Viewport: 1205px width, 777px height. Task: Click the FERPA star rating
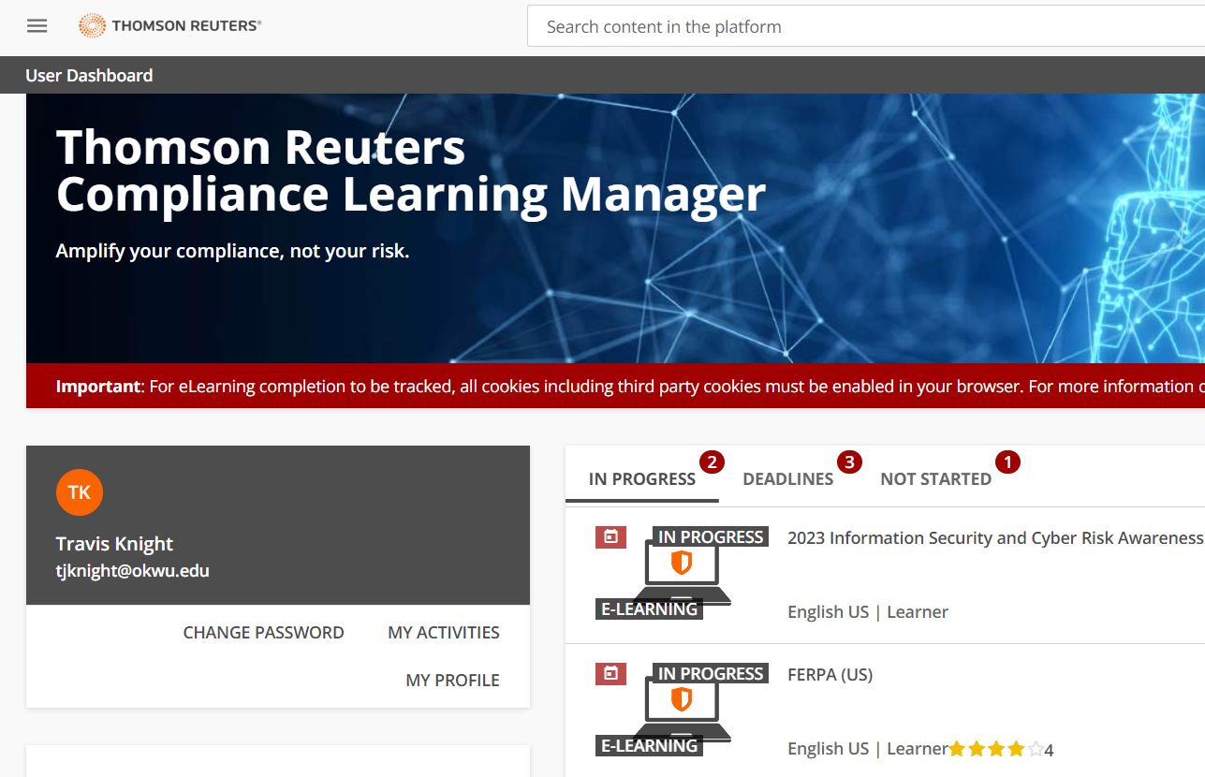click(996, 749)
